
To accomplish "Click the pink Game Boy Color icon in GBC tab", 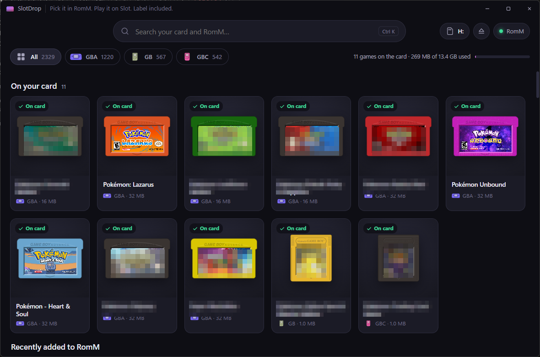I will point(187,57).
